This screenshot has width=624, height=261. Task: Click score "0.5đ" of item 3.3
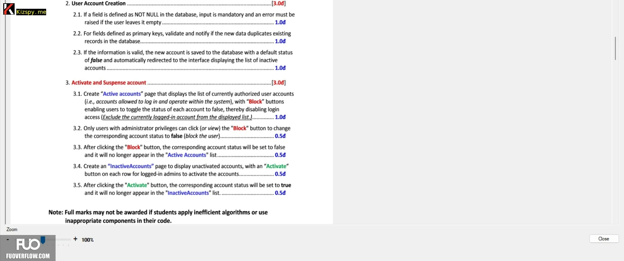tap(280, 155)
